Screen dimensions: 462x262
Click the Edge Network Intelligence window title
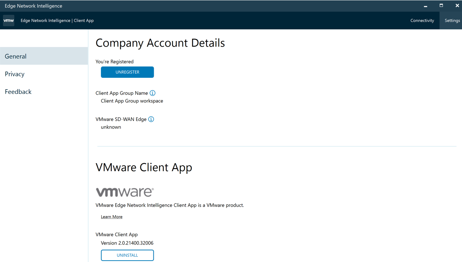pos(34,6)
